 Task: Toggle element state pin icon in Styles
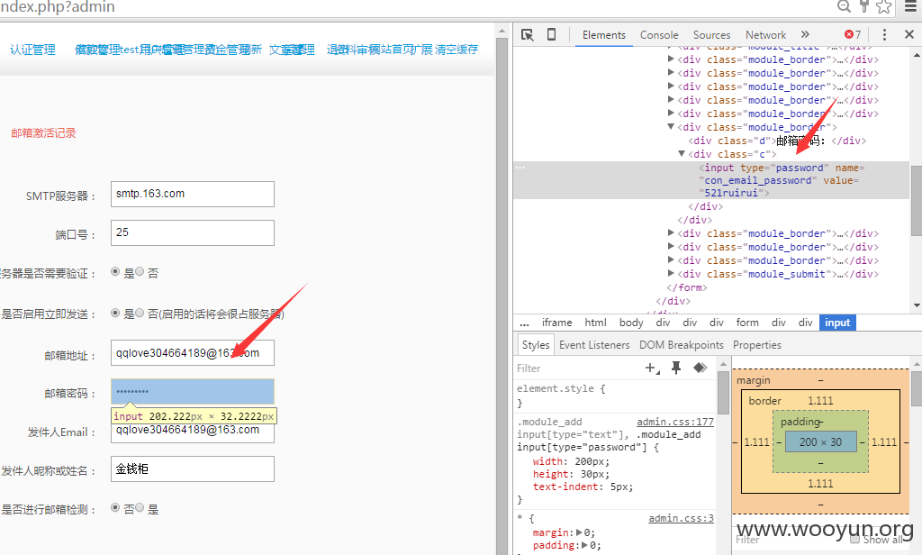[676, 368]
